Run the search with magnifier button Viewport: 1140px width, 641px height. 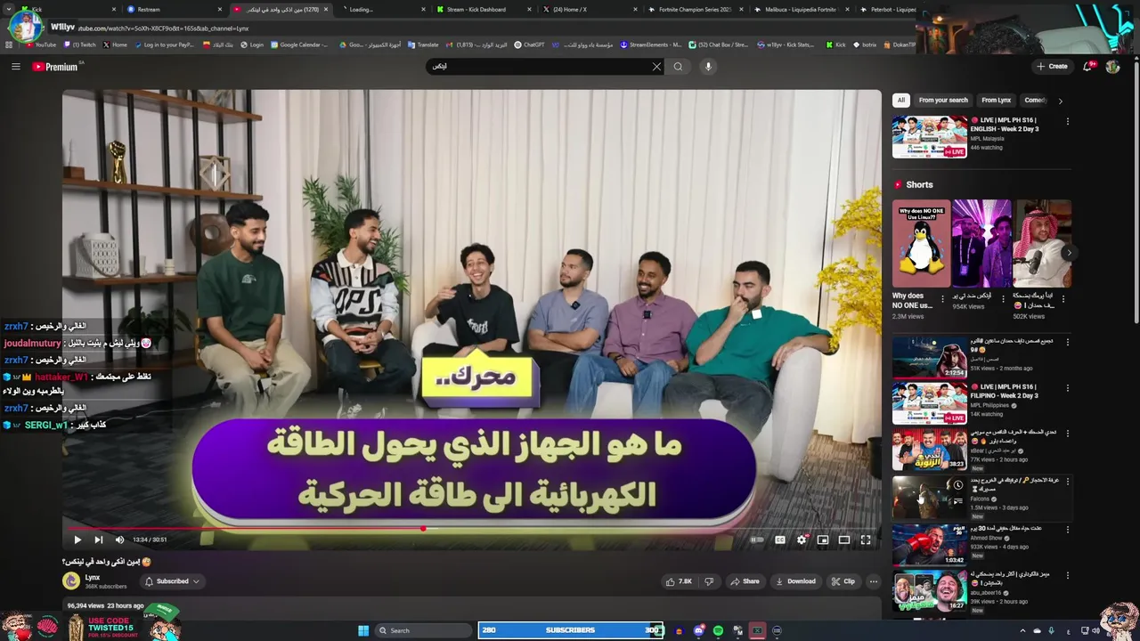click(679, 67)
